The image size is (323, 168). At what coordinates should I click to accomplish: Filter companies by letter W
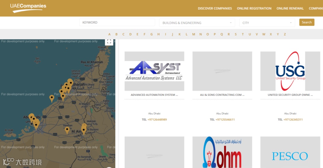pos(264,34)
